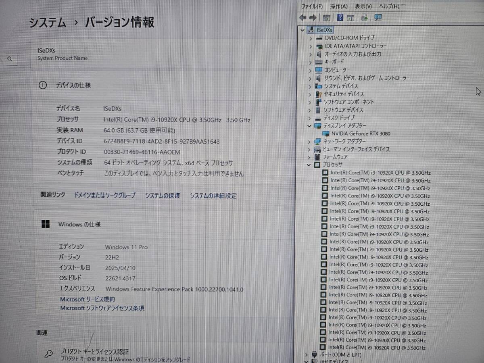Image resolution: width=484 pixels, height=363 pixels.
Task: Expand the オーディオの入力および出力 node
Action: tap(310, 54)
